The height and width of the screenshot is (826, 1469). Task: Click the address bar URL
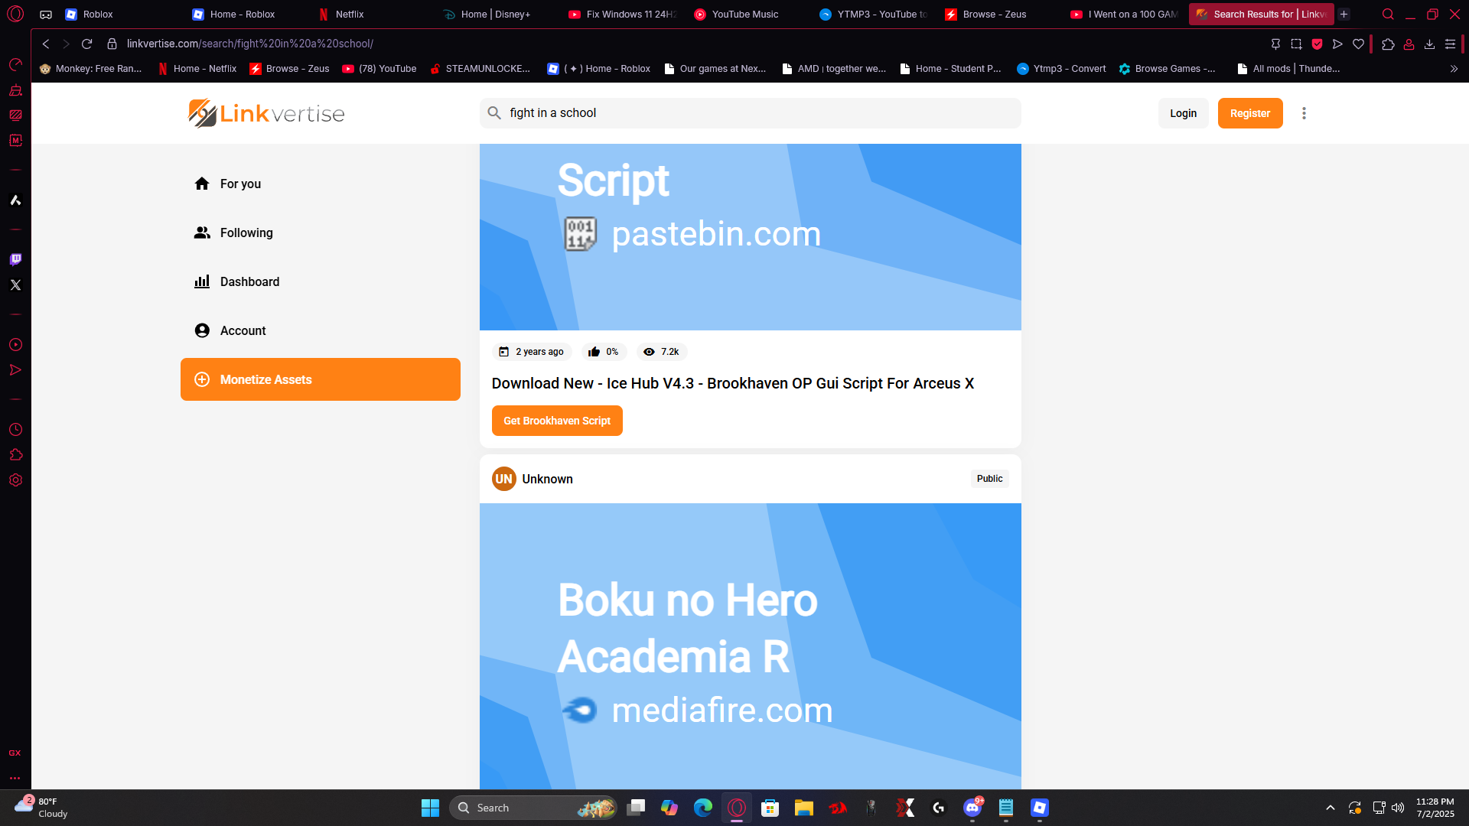tap(250, 44)
